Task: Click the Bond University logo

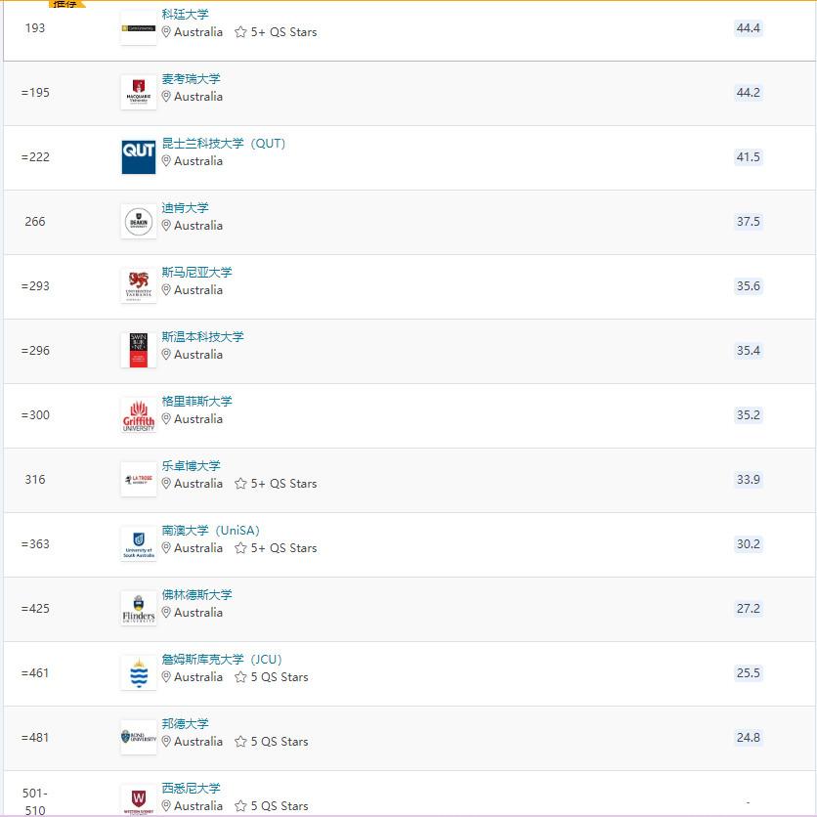Action: [139, 737]
